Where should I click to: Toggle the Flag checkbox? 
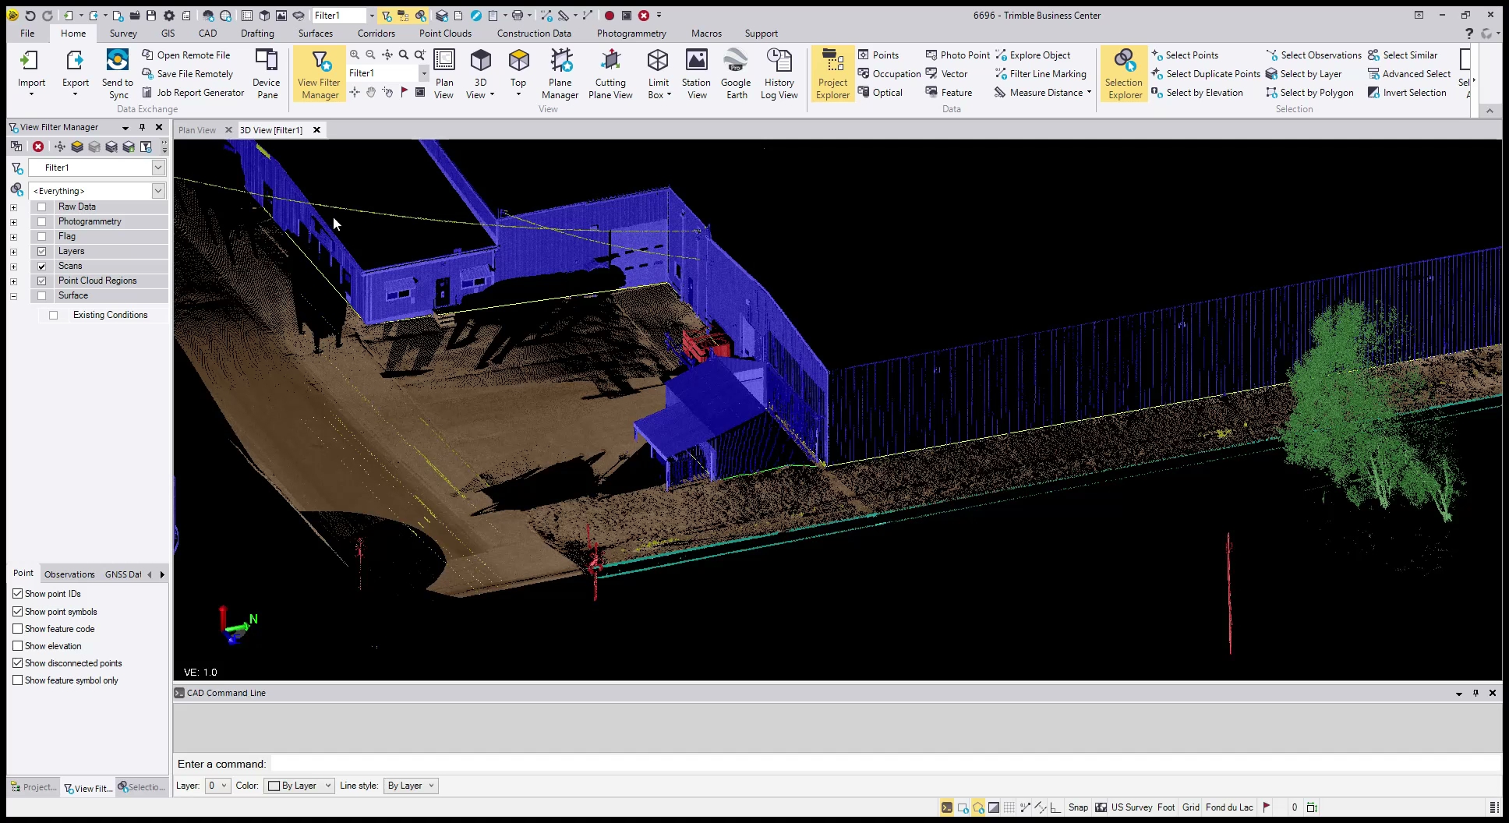[42, 237]
